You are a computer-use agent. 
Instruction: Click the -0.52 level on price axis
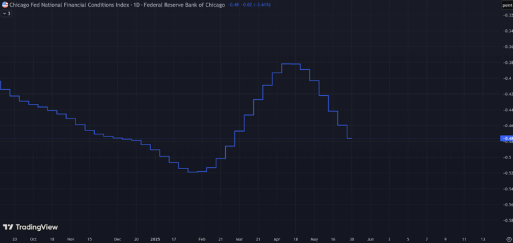pyautogui.click(x=508, y=173)
